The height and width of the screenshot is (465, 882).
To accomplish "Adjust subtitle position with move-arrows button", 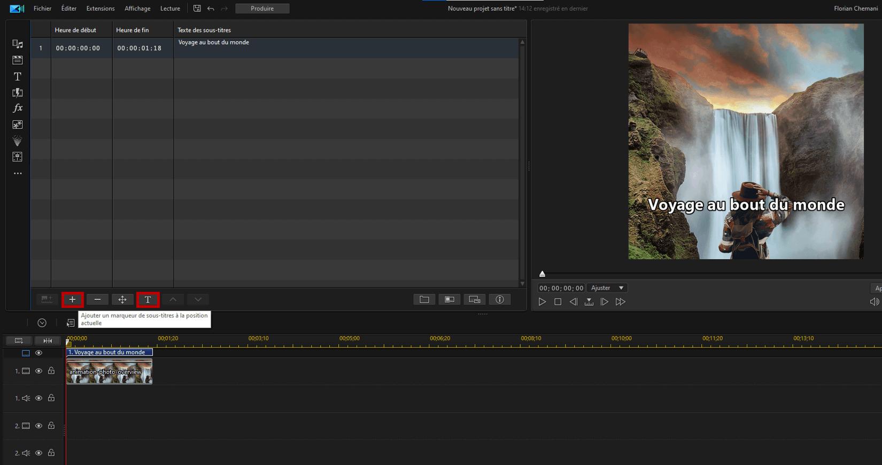I will [x=122, y=299].
